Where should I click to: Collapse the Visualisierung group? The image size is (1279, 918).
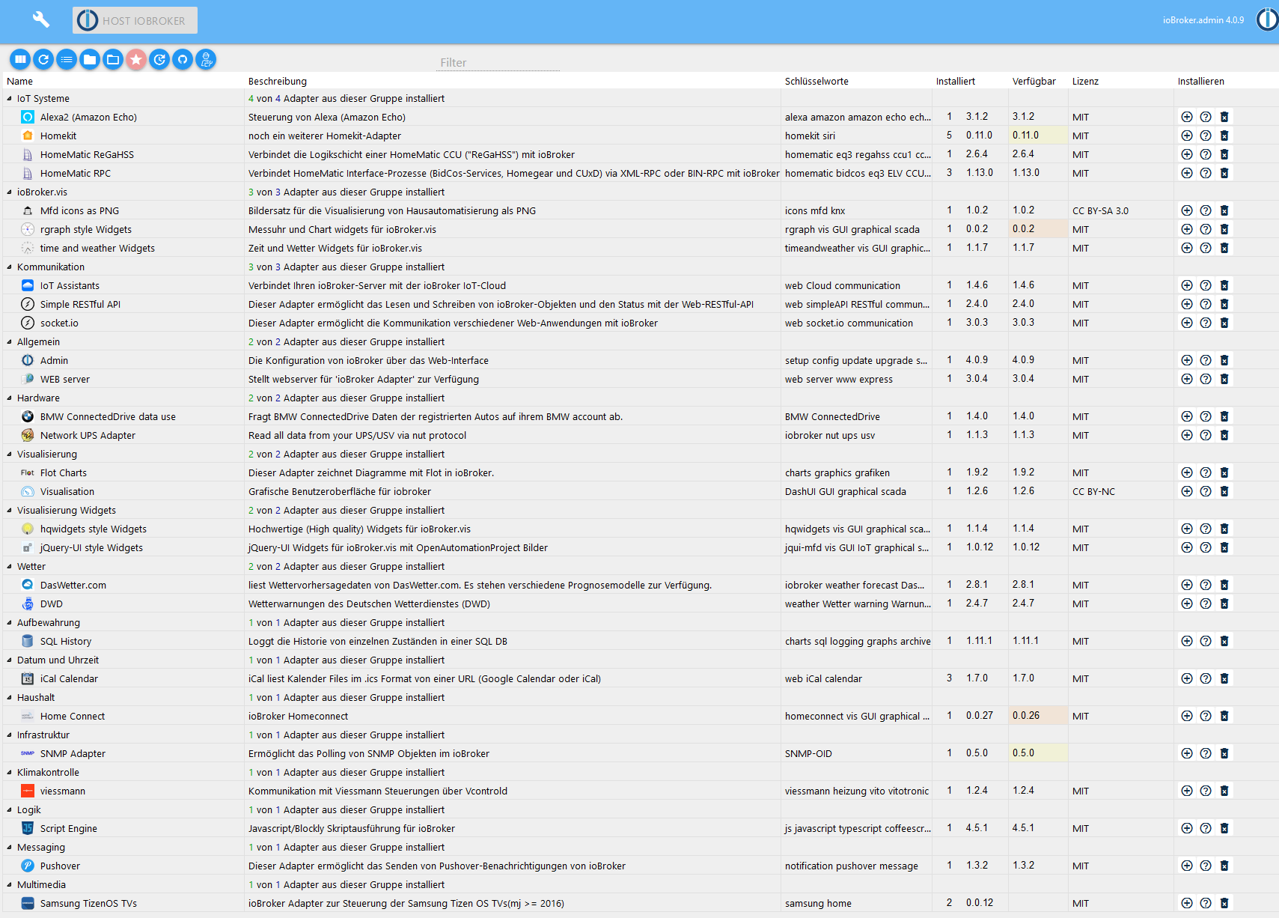[10, 455]
